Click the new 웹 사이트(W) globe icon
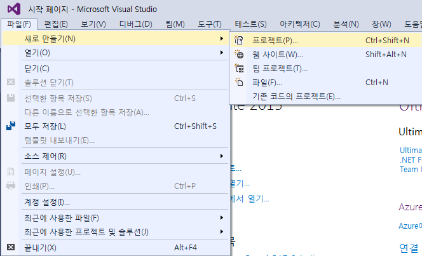The height and width of the screenshot is (256, 422). pos(239,55)
